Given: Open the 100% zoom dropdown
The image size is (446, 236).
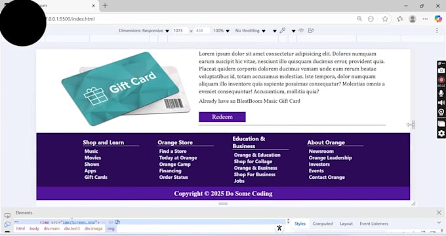Looking at the screenshot, I should 221,31.
